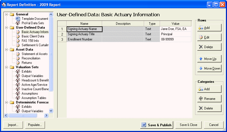Click the Reconciliation page icon
The width and height of the screenshot is (227, 132).
coord(18,58)
